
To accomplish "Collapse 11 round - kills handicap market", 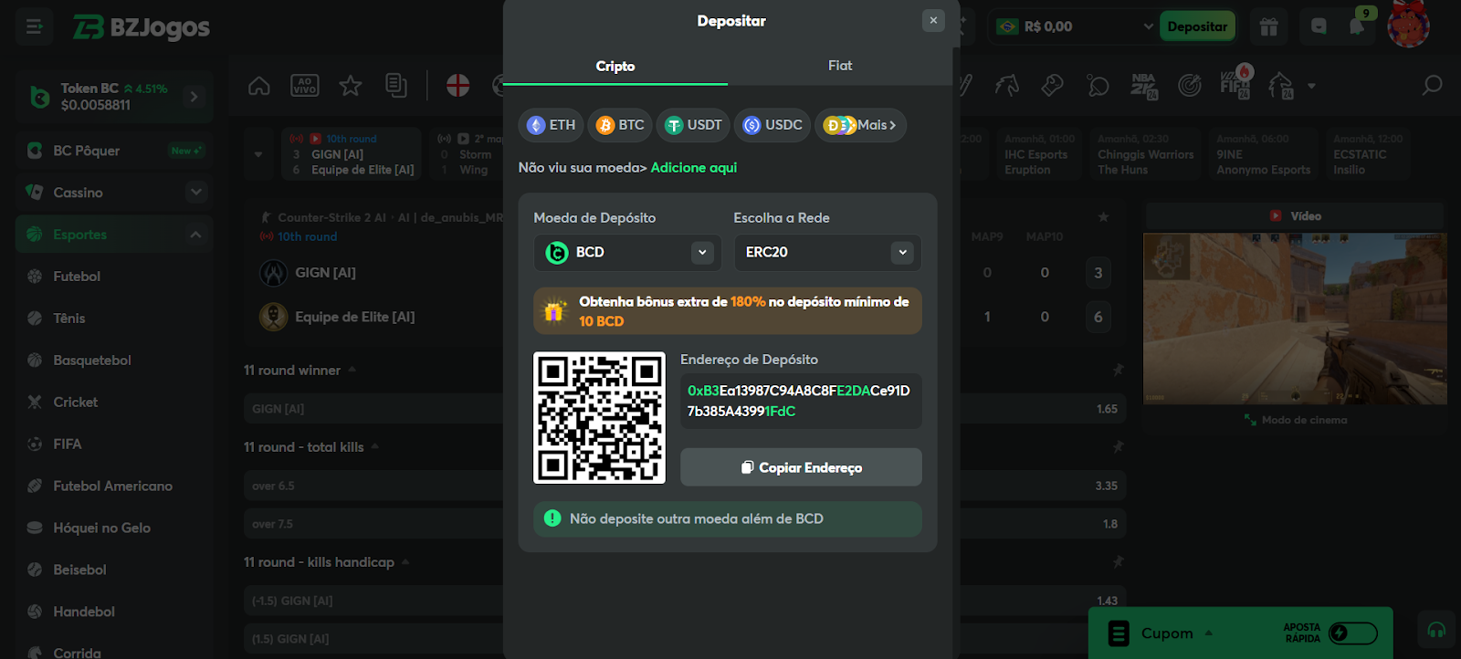I will (x=405, y=561).
